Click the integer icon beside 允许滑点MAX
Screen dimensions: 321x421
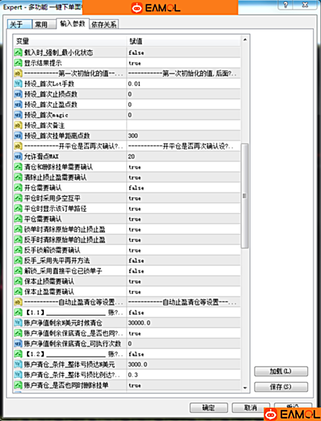tap(18, 156)
